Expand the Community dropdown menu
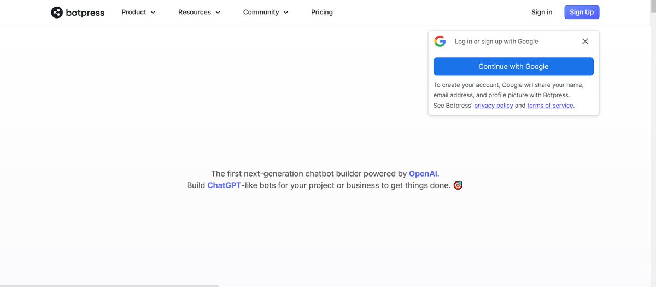Viewport: 656px width, 287px height. 266,12
